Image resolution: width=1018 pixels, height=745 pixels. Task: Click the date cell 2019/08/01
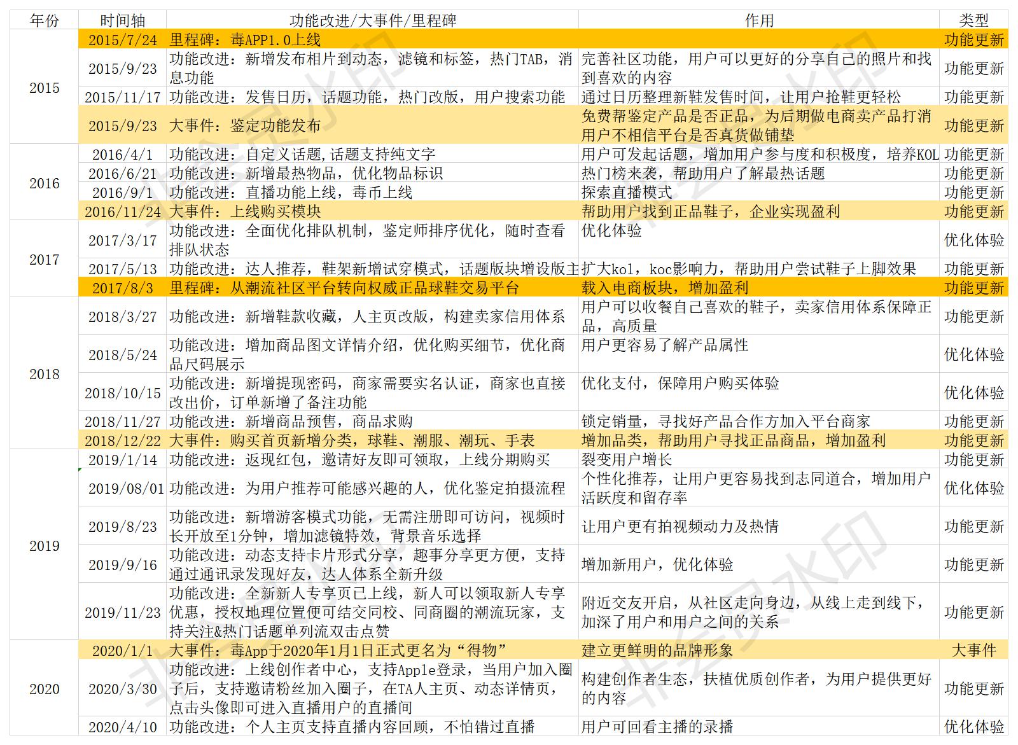click(x=123, y=487)
